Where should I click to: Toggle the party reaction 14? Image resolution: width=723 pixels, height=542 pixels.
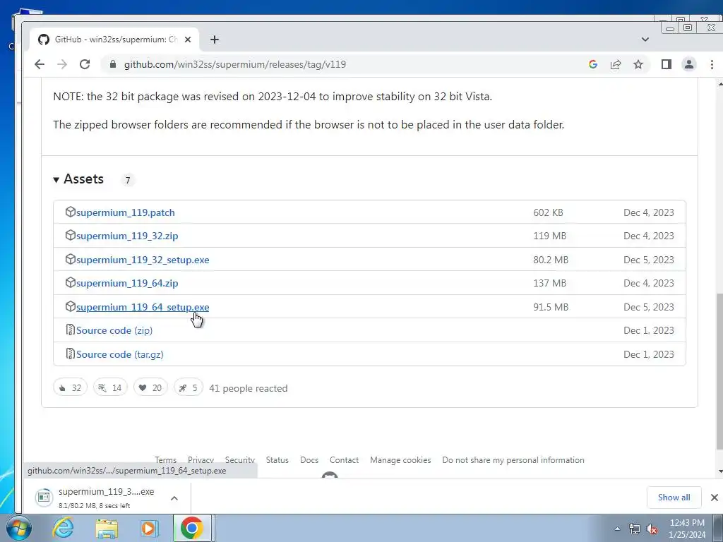[x=109, y=388]
